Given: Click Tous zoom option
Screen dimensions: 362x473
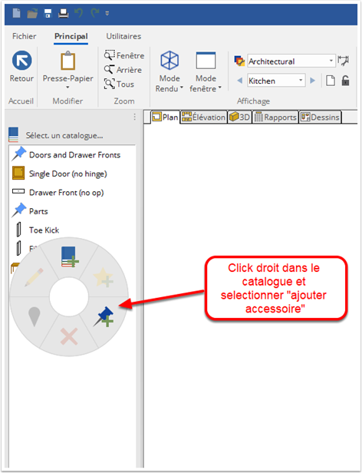Looking at the screenshot, I should [x=119, y=84].
